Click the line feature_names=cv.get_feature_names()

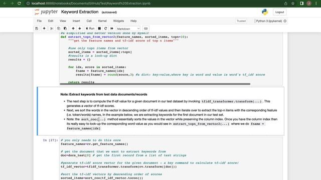click(x=94, y=144)
